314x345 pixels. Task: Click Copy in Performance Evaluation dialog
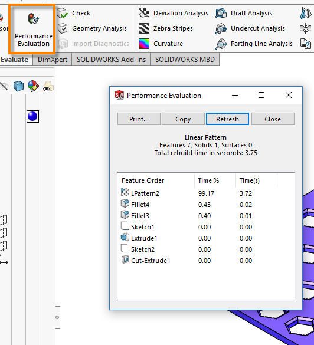point(183,119)
